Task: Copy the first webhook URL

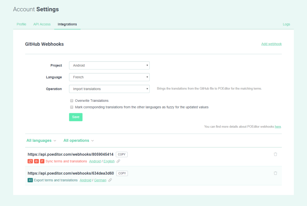Action: (x=121, y=154)
